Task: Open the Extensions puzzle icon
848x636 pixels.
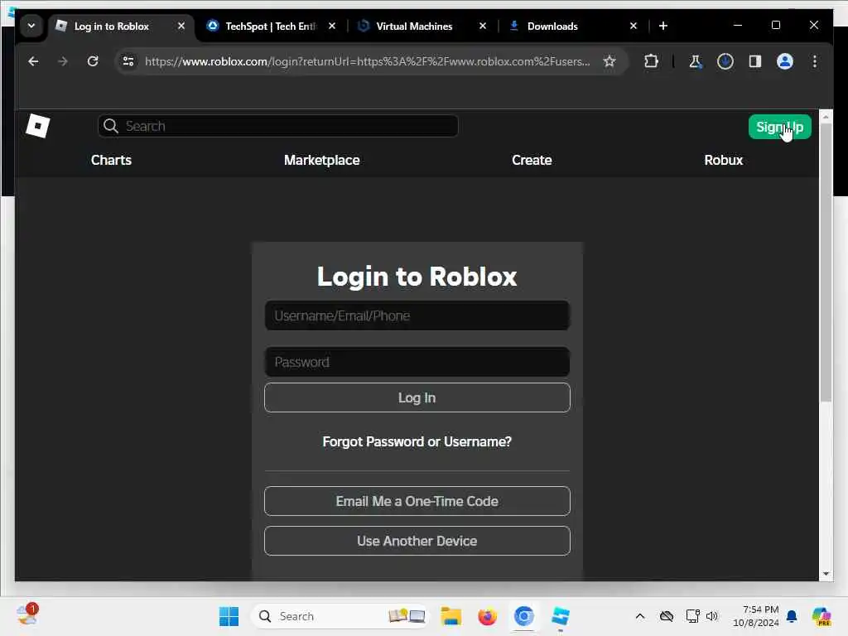Action: (651, 61)
